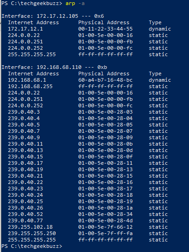Image resolution: width=189 pixels, height=252 pixels.
Task: Click IP address 172.17.12.1
Action: [25, 29]
